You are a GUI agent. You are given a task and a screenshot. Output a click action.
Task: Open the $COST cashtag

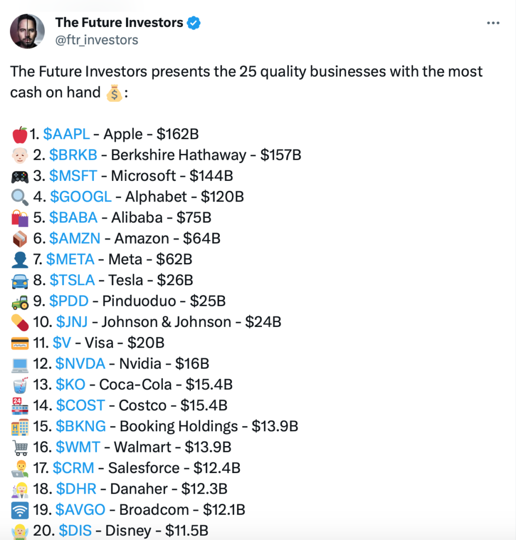click(81, 406)
